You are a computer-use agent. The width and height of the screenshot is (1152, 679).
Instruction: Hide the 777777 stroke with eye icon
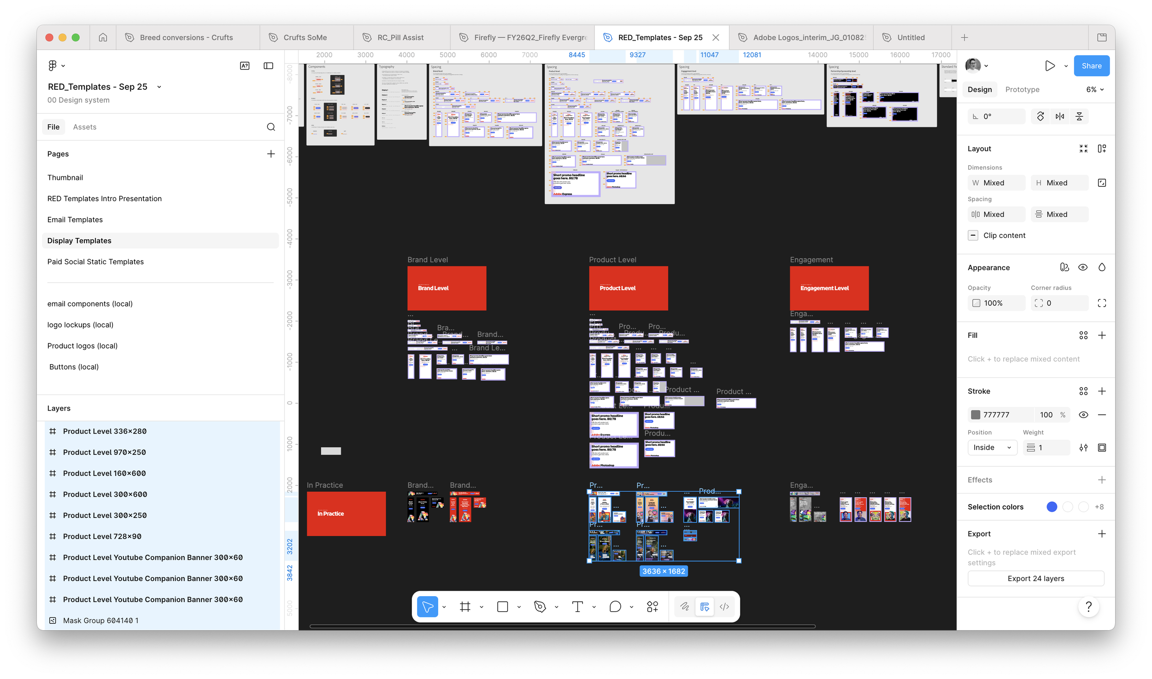click(x=1083, y=415)
